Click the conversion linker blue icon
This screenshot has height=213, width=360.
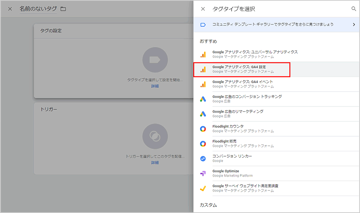(203, 158)
